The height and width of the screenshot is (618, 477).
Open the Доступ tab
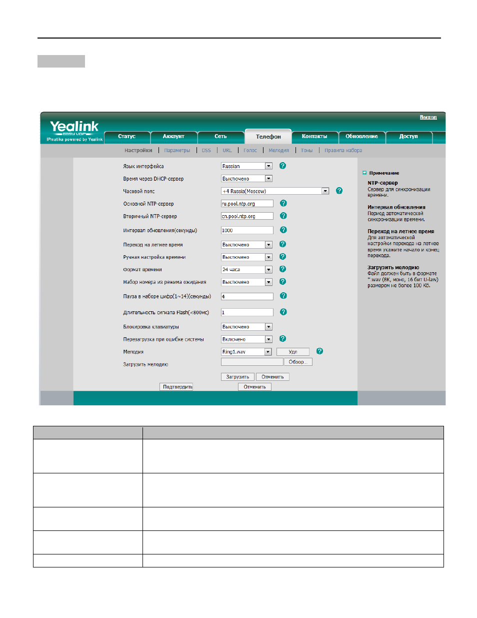pyautogui.click(x=408, y=137)
